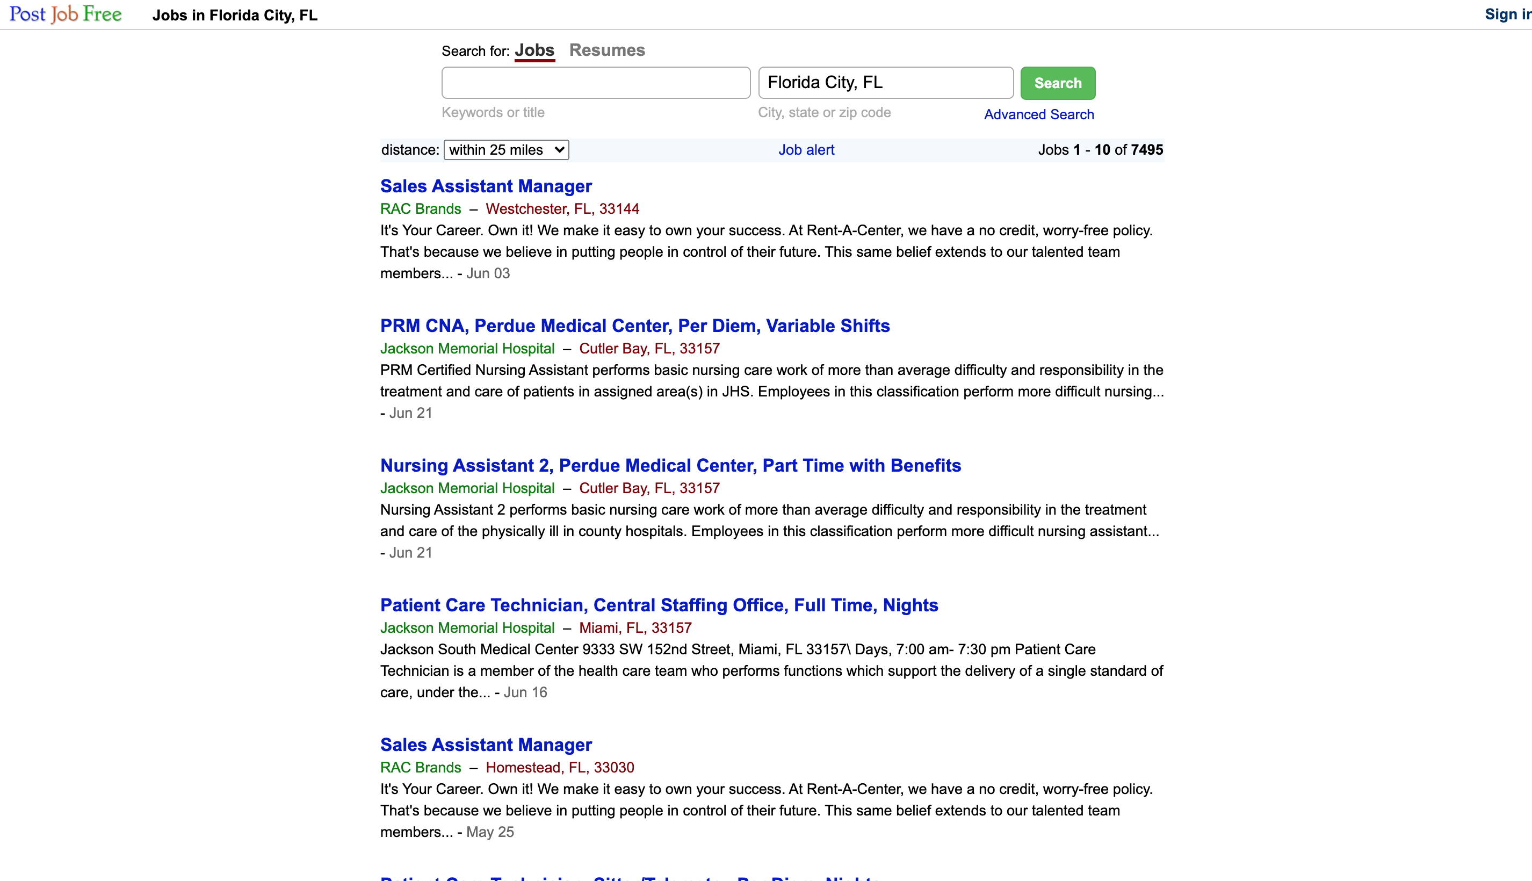
Task: Click the Homestead, FL, 33030 location link
Action: point(560,768)
